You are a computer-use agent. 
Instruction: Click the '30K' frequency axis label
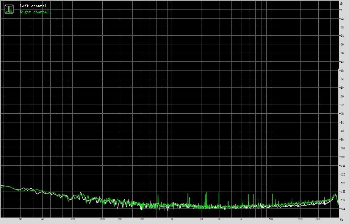[318, 219]
